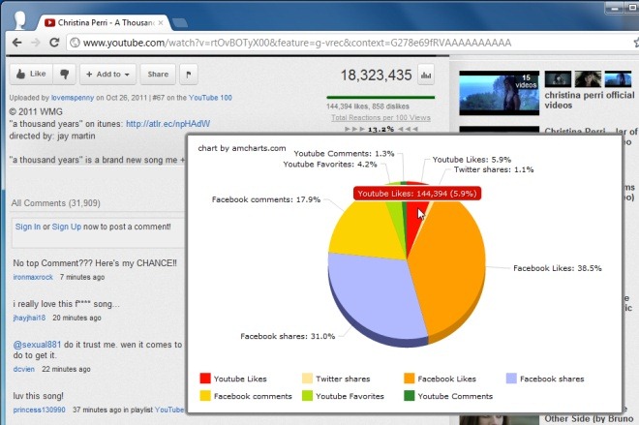Open the atlr.ec itunes link
This screenshot has width=639, height=425.
click(167, 124)
